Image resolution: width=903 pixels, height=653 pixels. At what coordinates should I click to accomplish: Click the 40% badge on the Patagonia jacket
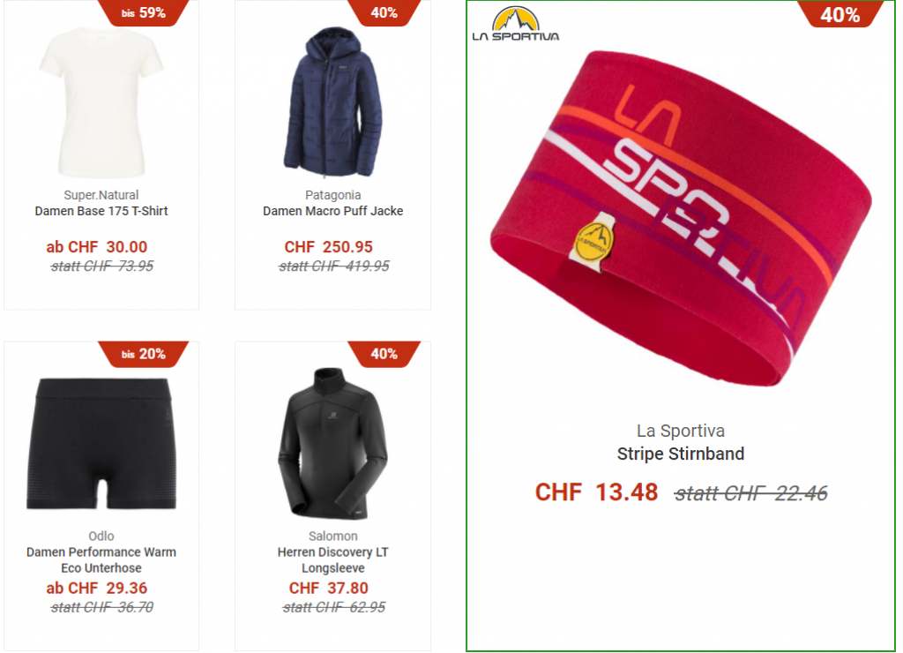tap(384, 12)
